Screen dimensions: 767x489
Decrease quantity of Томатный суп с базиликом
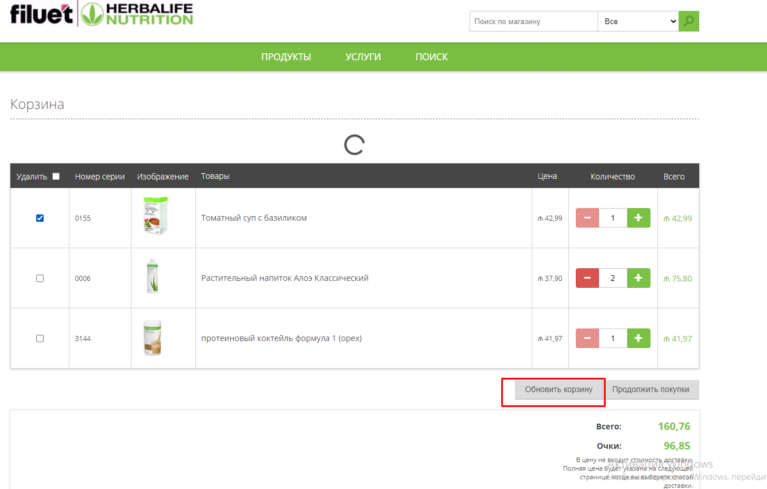(x=587, y=218)
